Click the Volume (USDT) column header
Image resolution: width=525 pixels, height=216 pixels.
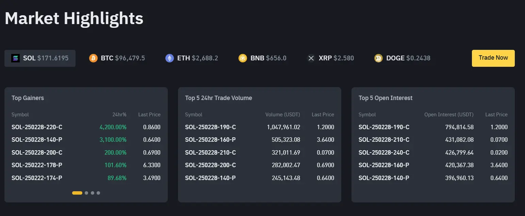coord(283,115)
